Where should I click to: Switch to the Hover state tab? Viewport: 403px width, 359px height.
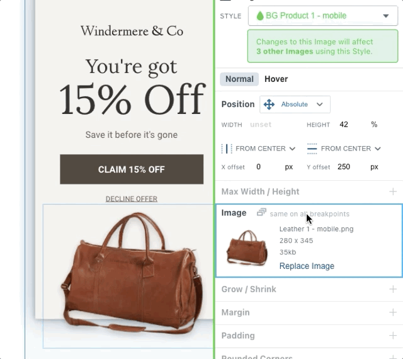click(x=276, y=79)
